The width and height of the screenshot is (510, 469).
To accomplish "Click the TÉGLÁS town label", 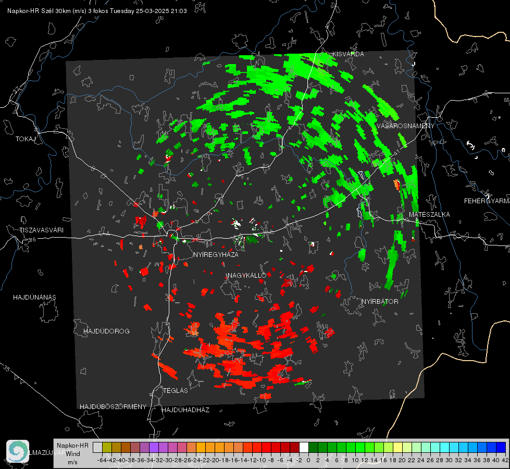I will (176, 390).
